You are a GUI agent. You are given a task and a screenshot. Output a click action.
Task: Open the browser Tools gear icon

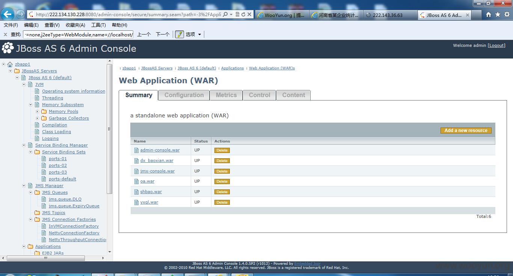pos(507,15)
